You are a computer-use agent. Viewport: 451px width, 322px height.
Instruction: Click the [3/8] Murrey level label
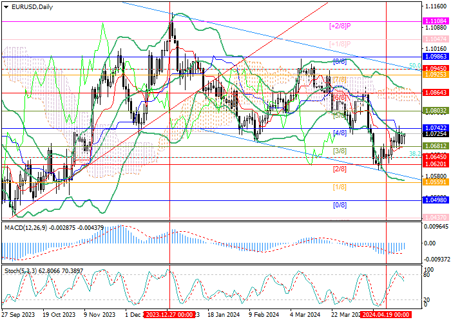pyautogui.click(x=340, y=151)
